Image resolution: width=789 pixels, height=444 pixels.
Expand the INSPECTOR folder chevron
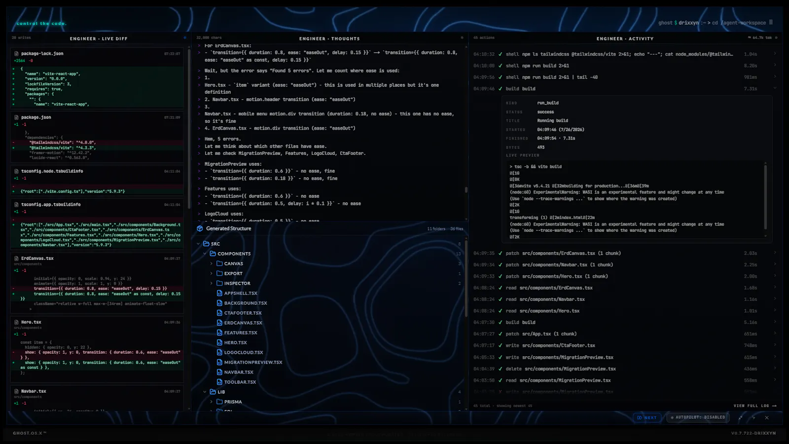212,283
